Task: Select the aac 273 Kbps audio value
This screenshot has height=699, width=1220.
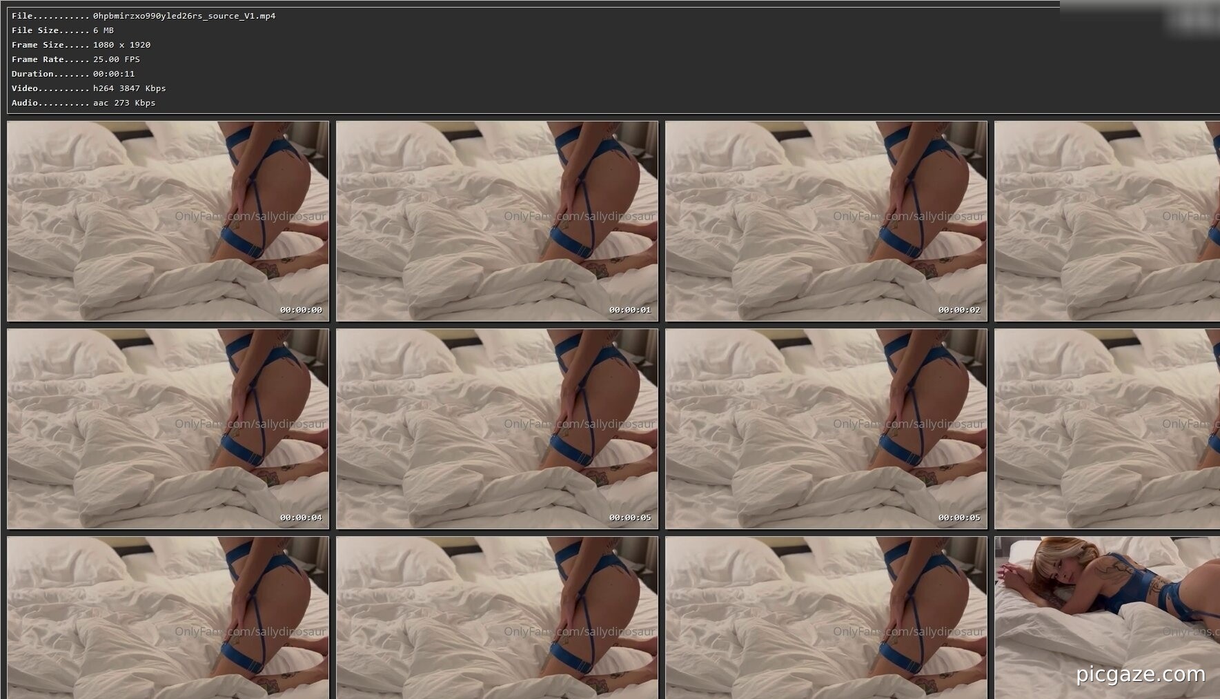Action: 124,103
